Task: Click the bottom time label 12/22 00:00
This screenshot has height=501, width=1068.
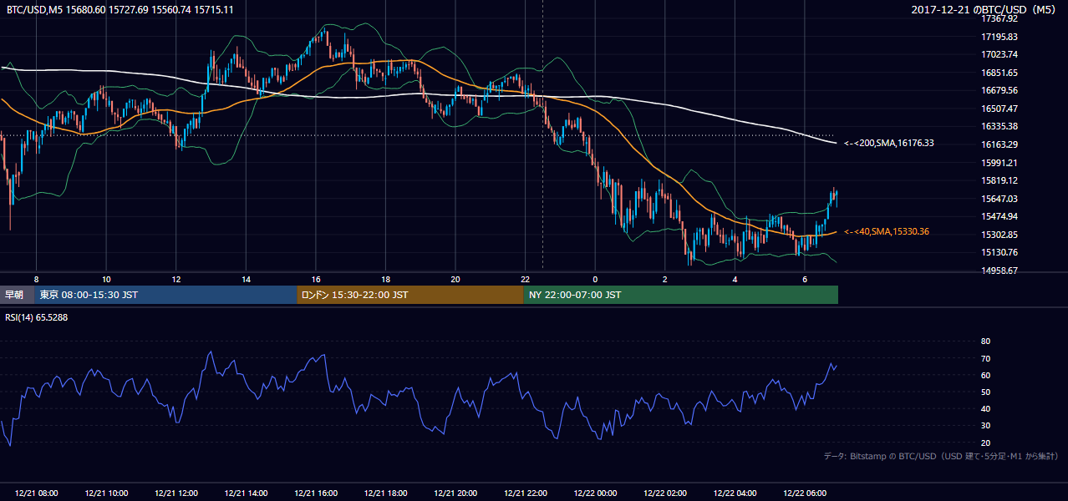Action: tap(595, 493)
